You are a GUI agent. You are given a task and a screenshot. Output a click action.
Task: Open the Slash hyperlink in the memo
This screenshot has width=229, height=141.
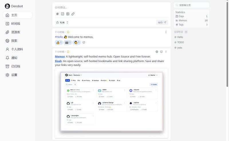[x=58, y=61]
